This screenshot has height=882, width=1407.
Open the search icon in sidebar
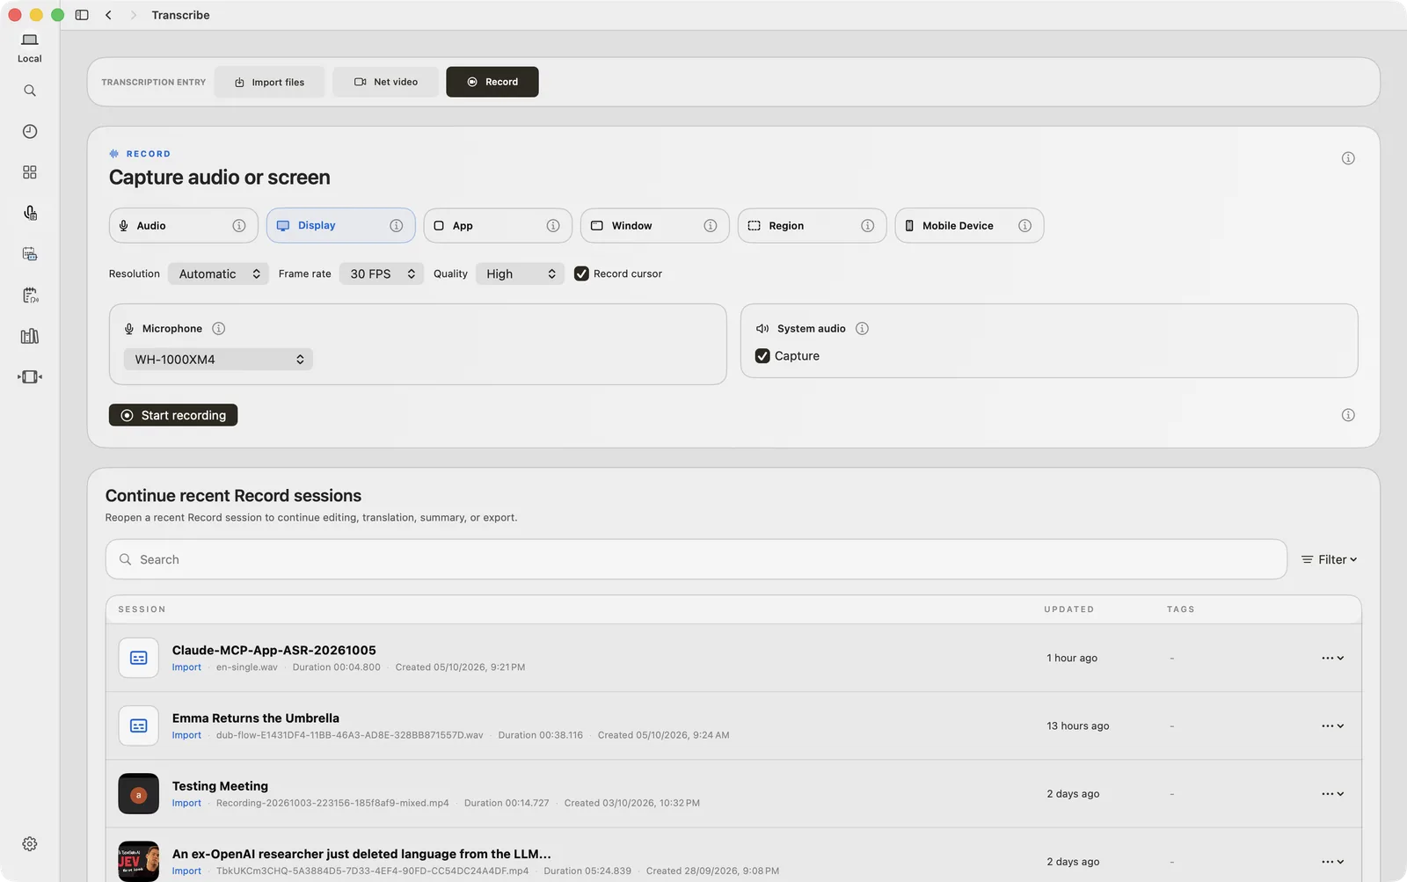(x=30, y=91)
